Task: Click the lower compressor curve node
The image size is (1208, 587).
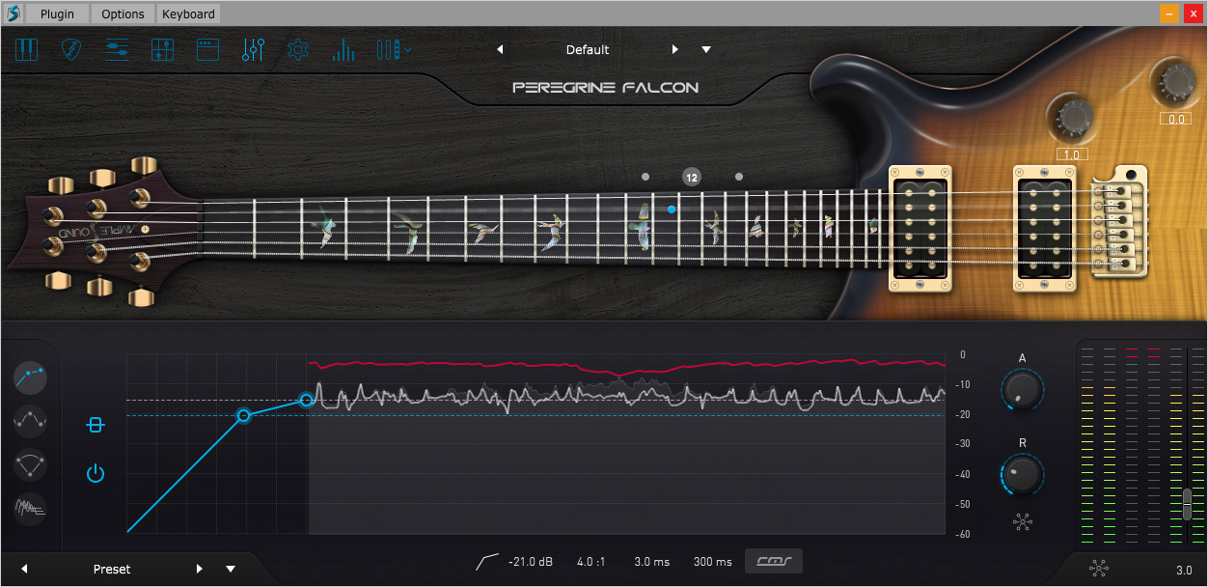Action: pos(244,415)
